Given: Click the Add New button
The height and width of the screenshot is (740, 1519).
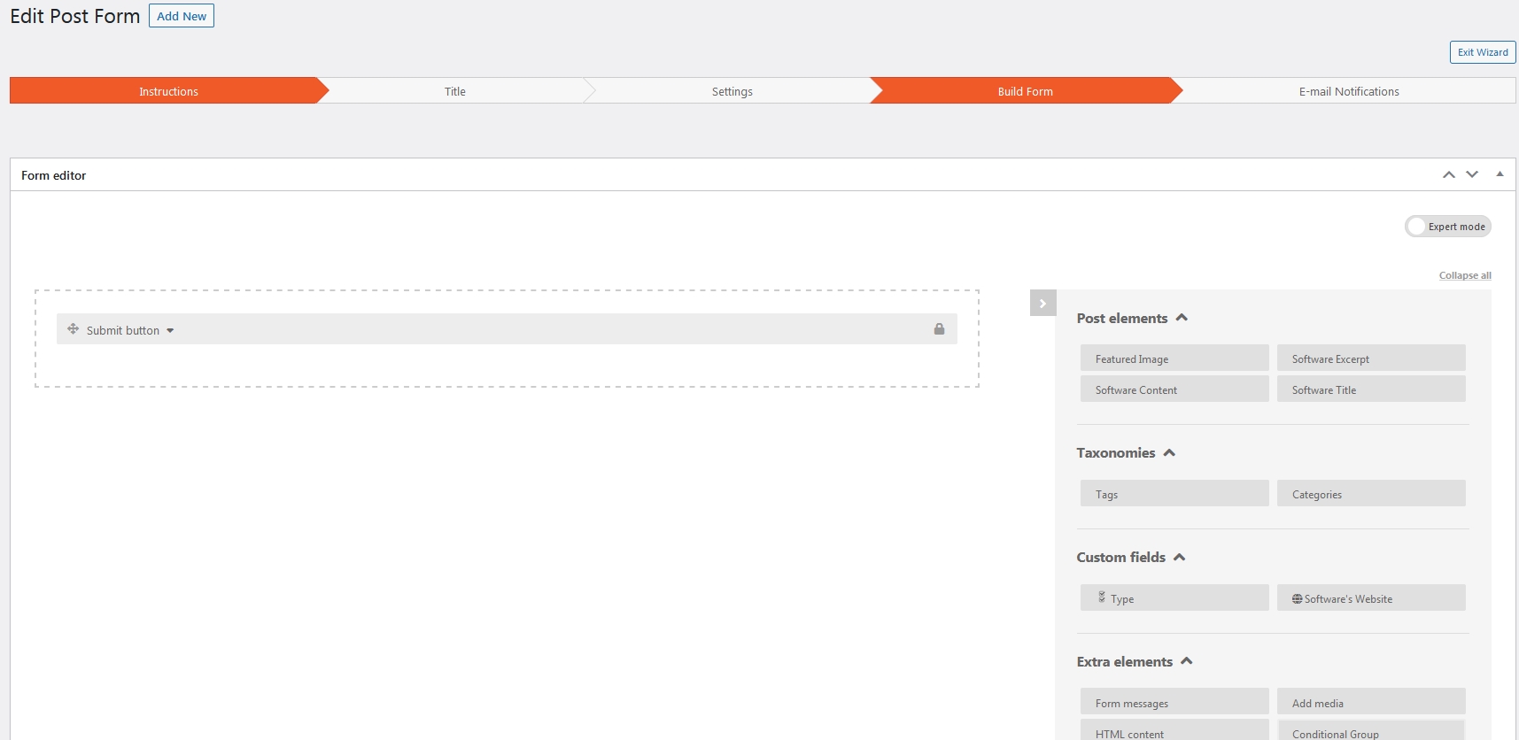Looking at the screenshot, I should pyautogui.click(x=182, y=16).
